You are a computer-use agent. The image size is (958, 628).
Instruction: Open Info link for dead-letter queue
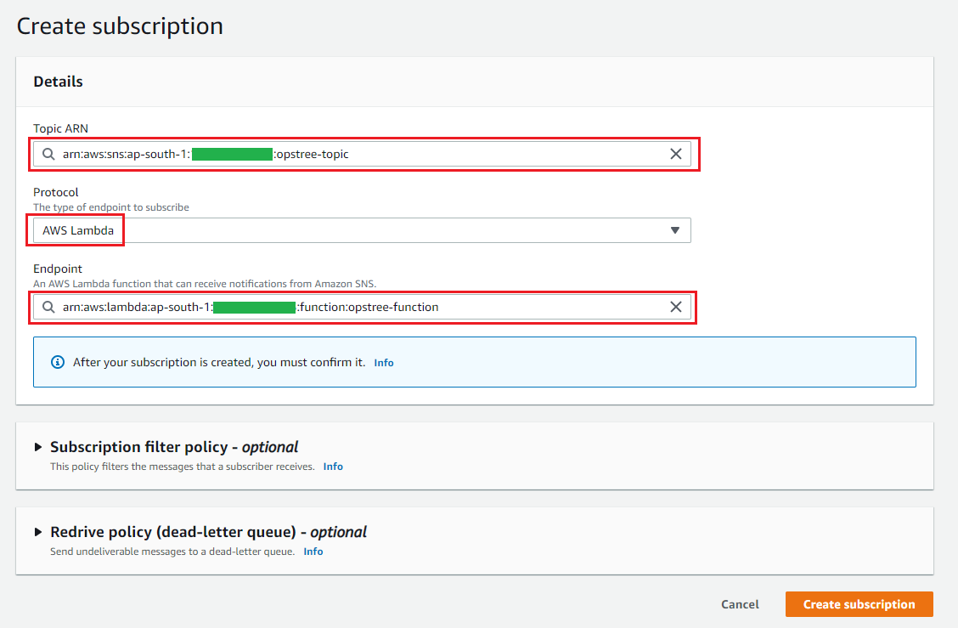click(313, 552)
